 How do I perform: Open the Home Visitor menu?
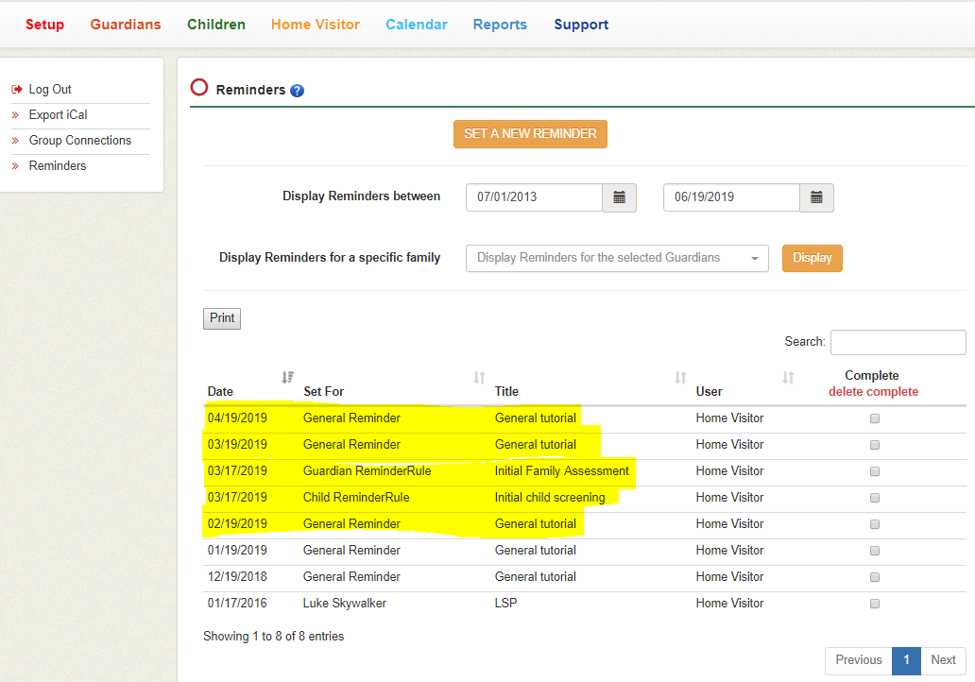pyautogui.click(x=316, y=25)
